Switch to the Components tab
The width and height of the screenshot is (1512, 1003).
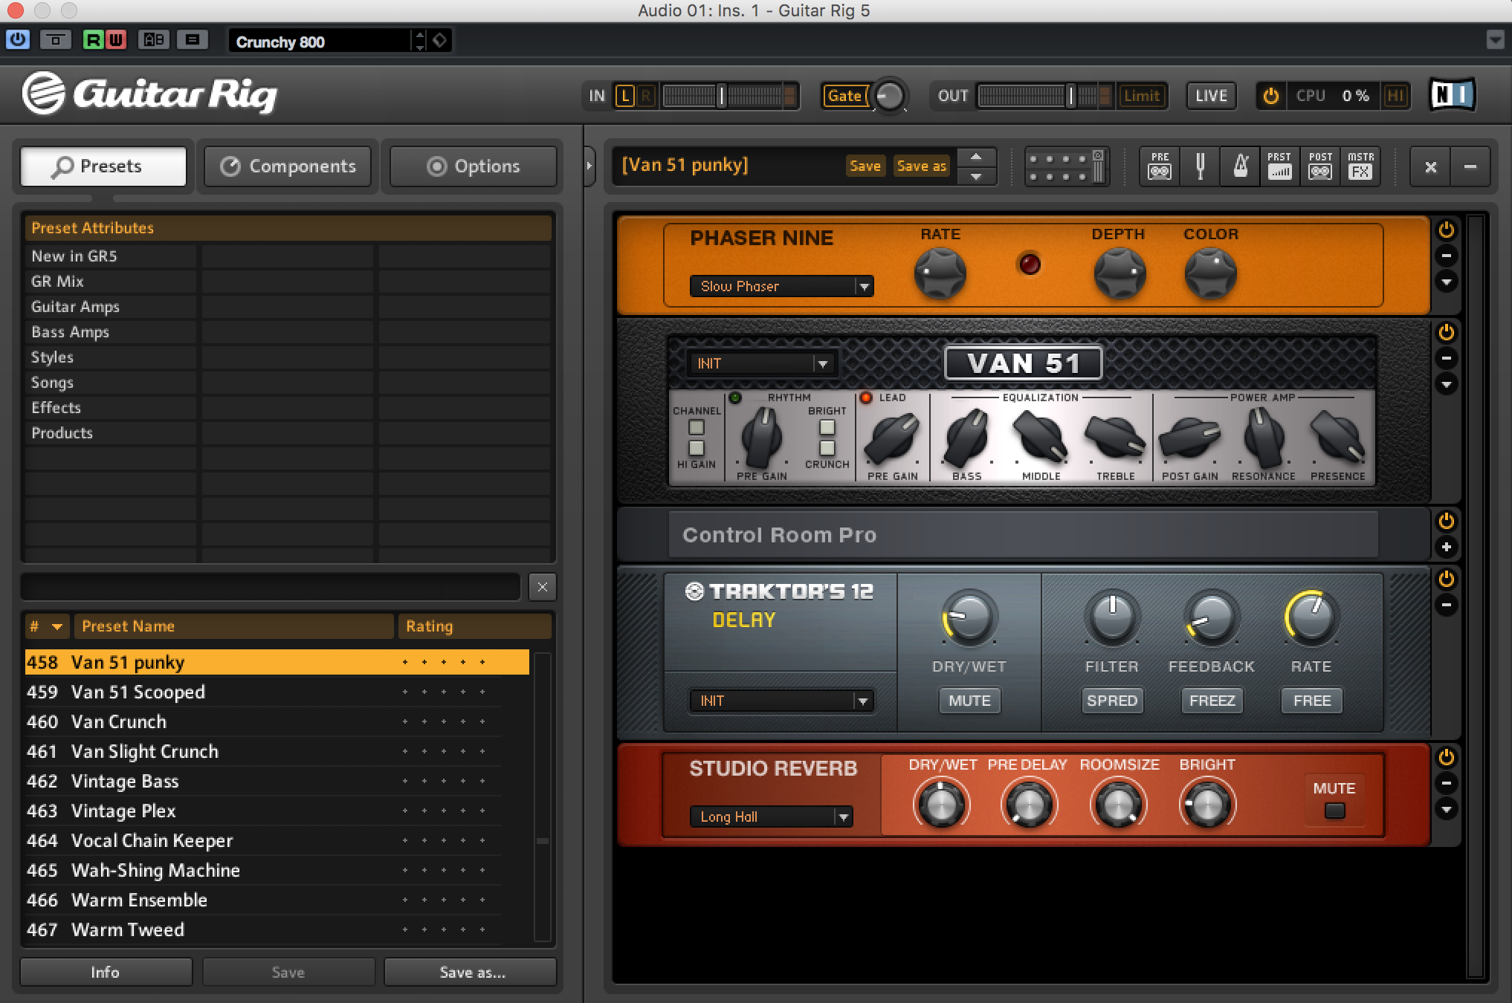[288, 166]
